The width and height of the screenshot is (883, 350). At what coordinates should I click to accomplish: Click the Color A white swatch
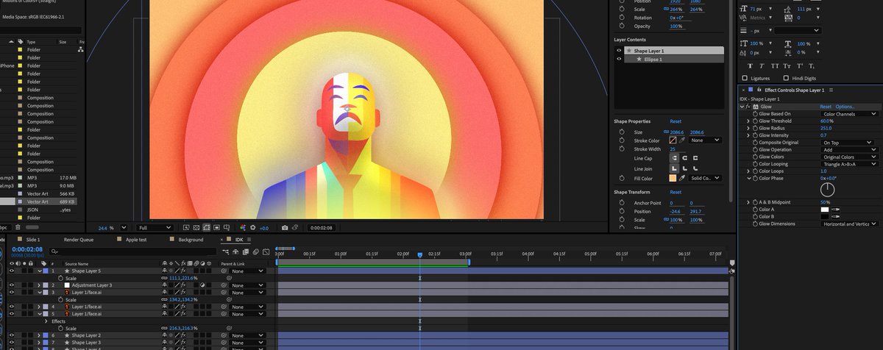point(826,210)
